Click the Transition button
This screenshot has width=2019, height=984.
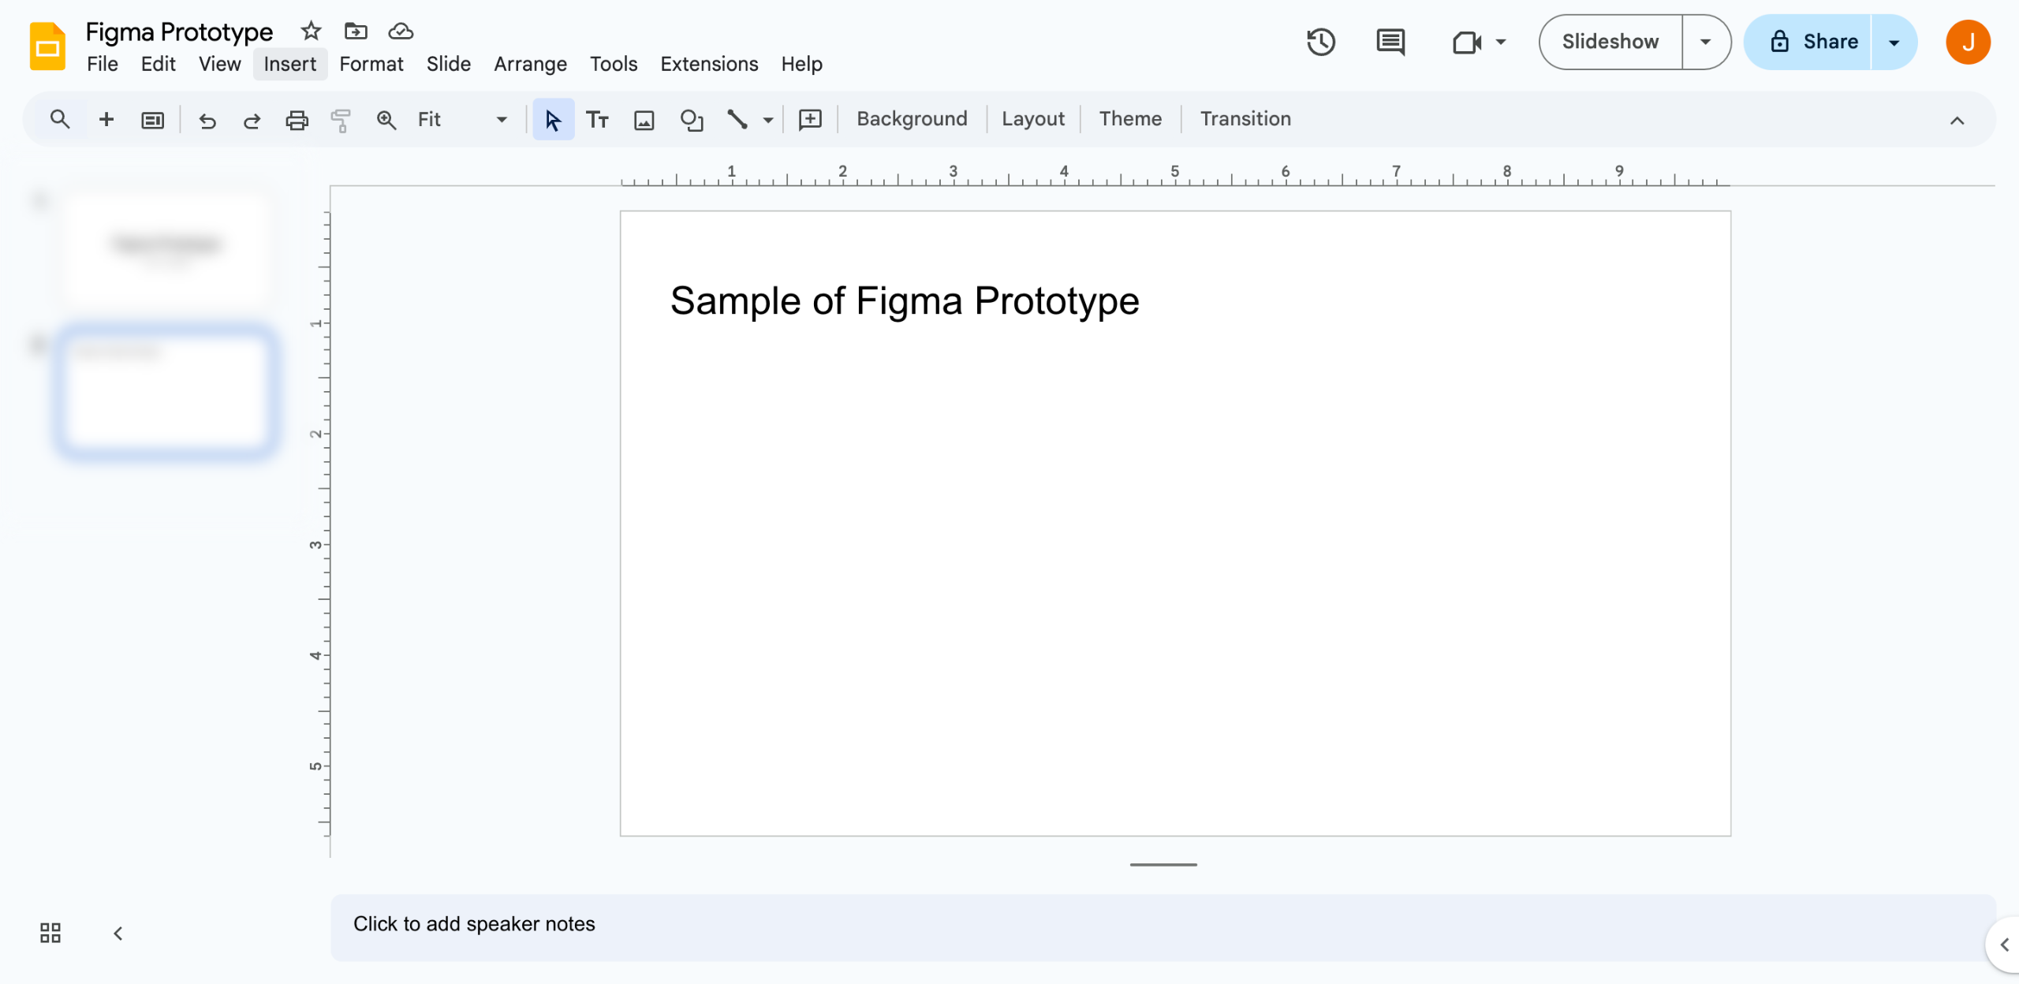[1245, 119]
